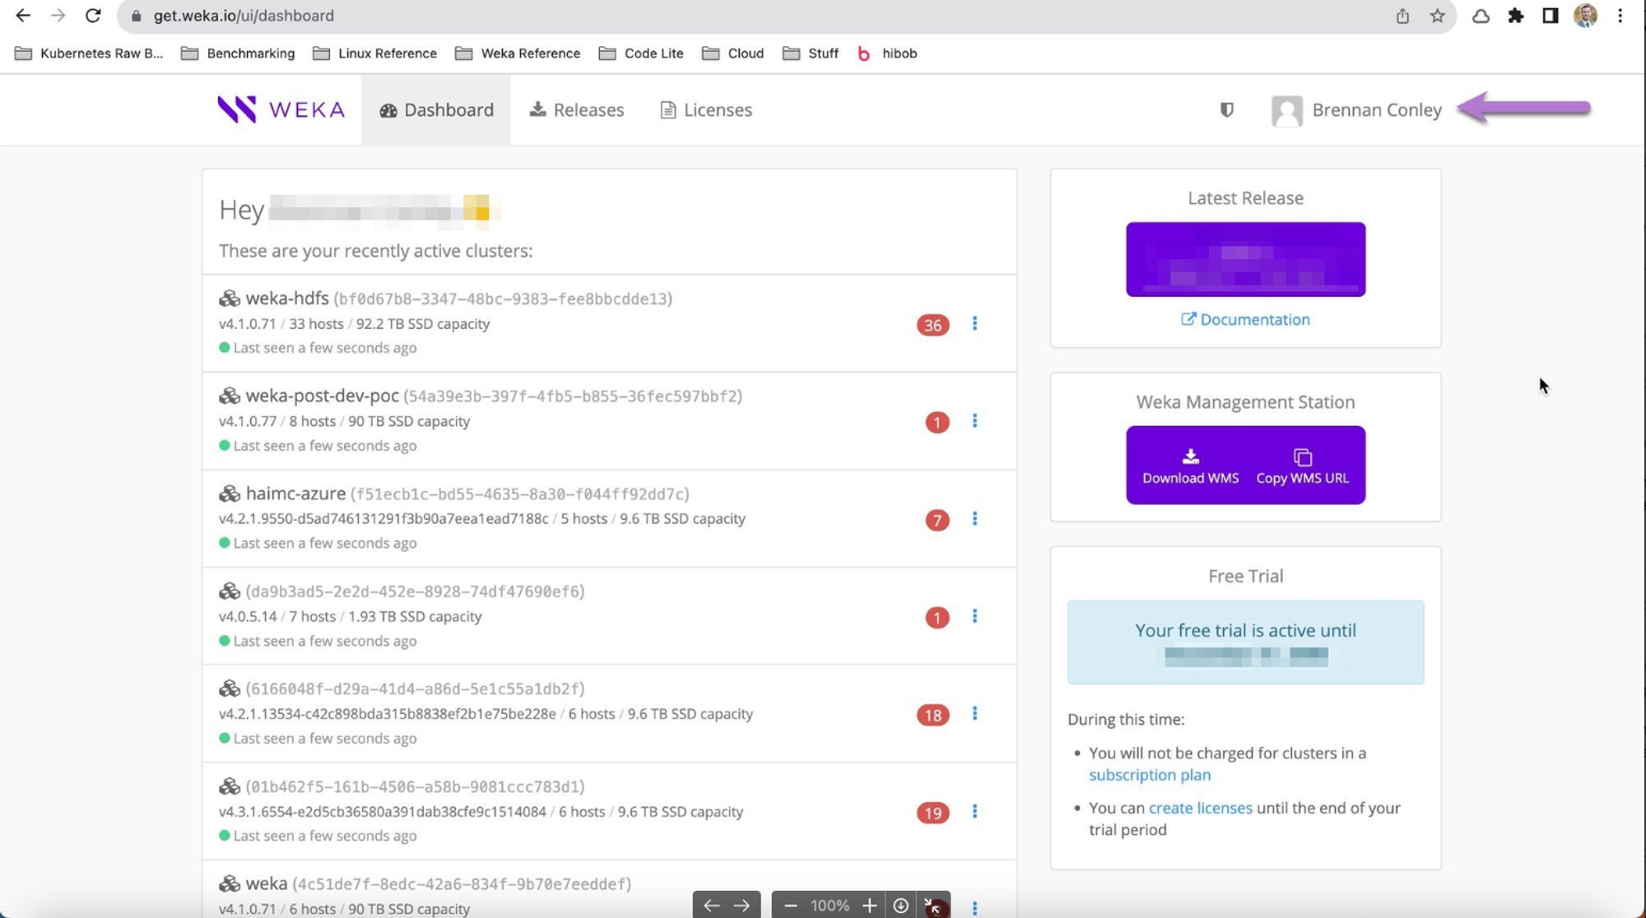1646x918 pixels.
Task: Exit fullscreen with the collapse arrows icon
Action: 933,906
